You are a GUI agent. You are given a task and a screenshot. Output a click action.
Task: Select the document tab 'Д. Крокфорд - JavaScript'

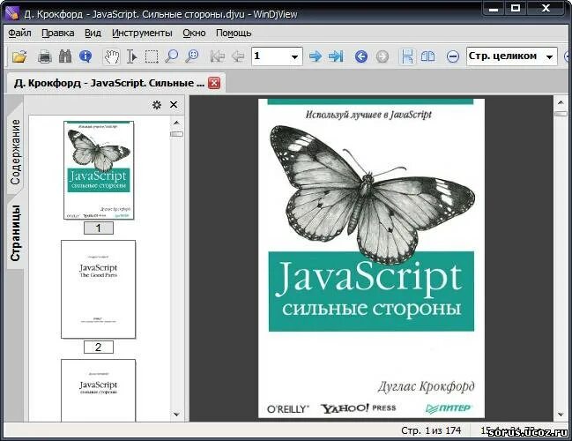108,83
